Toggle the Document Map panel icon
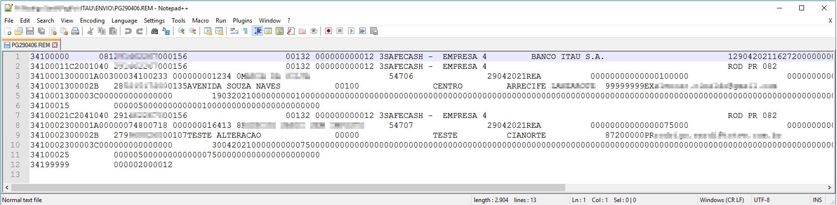Image resolution: width=837 pixels, height=205 pixels. click(x=280, y=31)
